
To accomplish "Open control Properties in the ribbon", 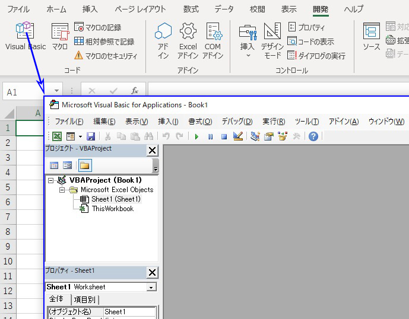I will tap(307, 27).
